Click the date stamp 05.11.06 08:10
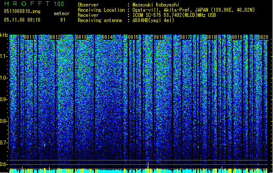The image size is (273, 173). 22,20
